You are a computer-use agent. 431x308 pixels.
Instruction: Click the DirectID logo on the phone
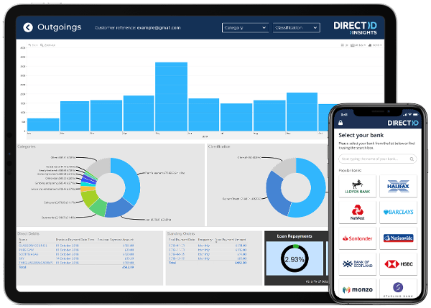click(403, 123)
